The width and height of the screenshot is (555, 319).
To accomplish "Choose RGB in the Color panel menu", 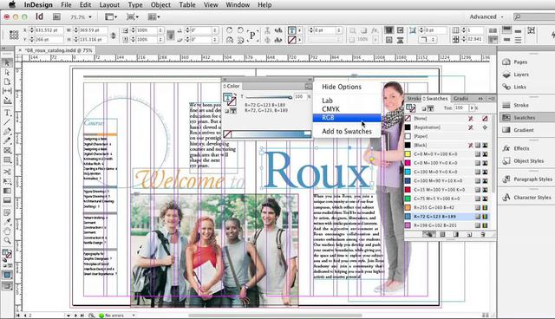I will pos(347,118).
